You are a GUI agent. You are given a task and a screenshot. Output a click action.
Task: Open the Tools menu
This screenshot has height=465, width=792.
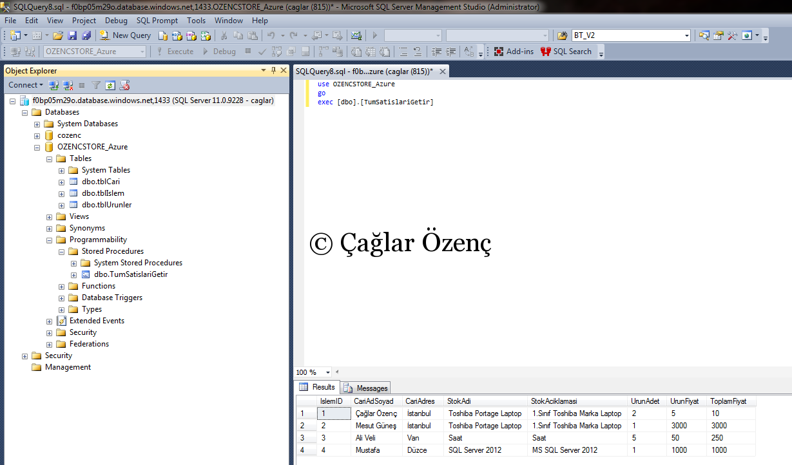[x=197, y=21]
